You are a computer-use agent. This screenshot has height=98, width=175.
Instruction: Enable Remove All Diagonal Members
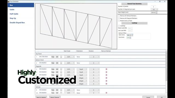(119, 18)
